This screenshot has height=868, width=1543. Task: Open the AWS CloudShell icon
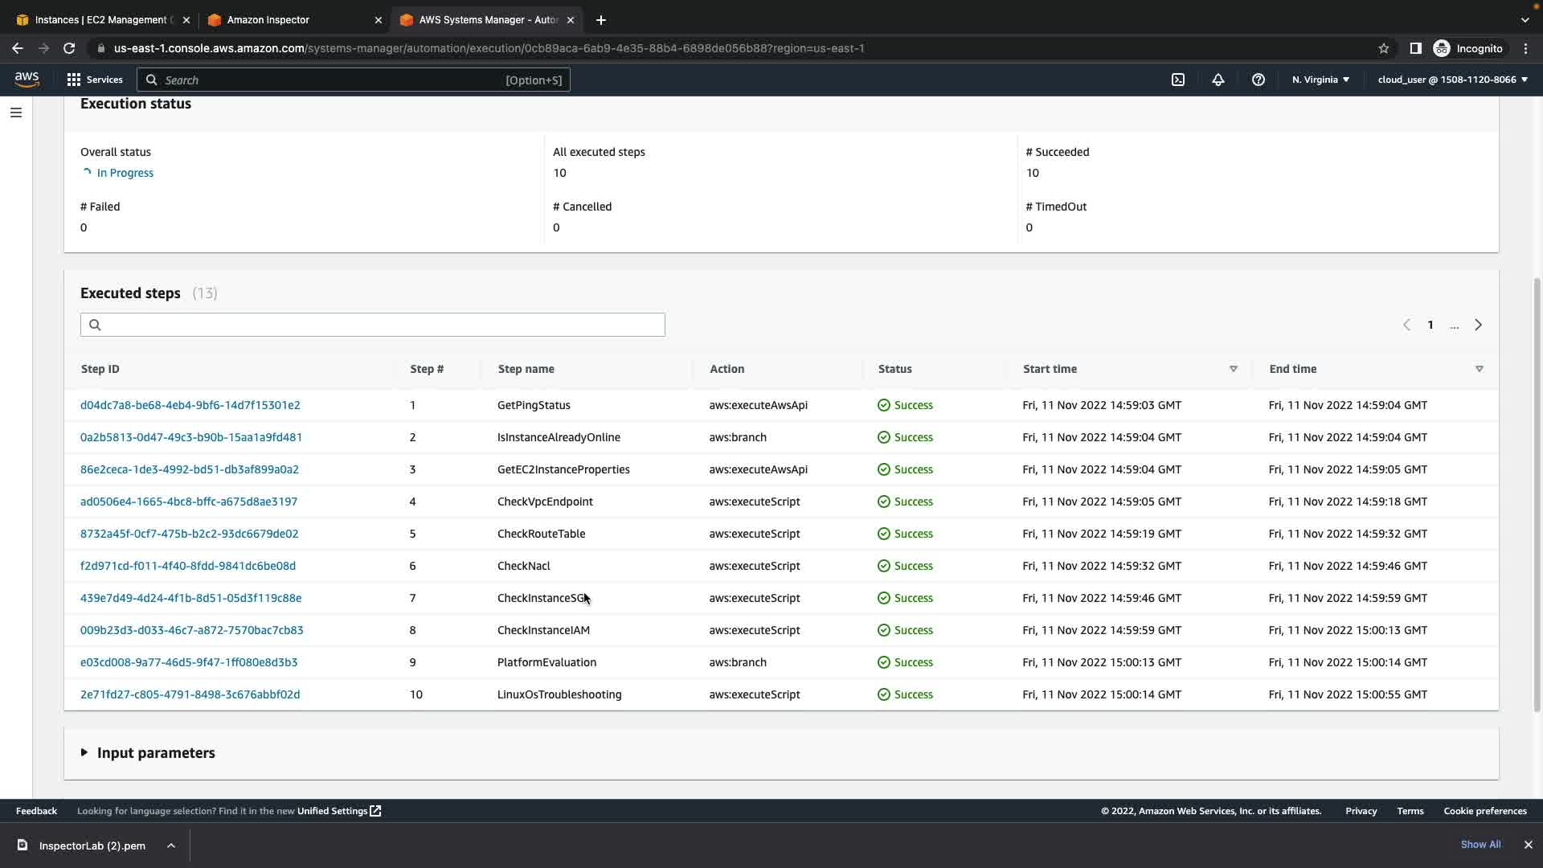[1177, 80]
